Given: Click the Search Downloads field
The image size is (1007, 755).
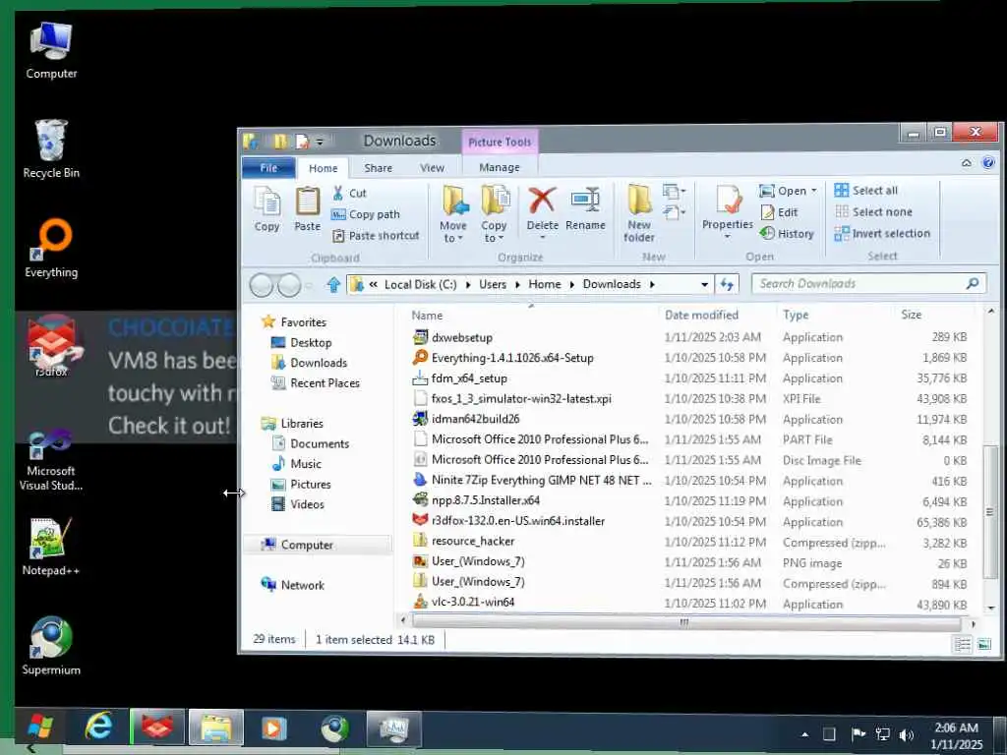Looking at the screenshot, I should pyautogui.click(x=868, y=284).
